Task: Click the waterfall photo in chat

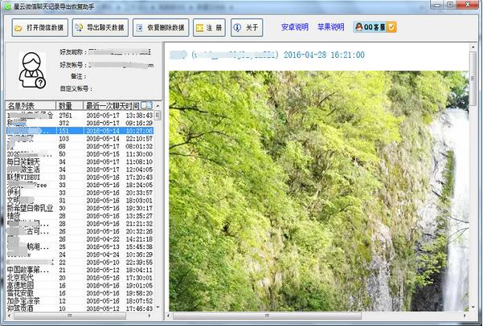Action: tap(317, 191)
